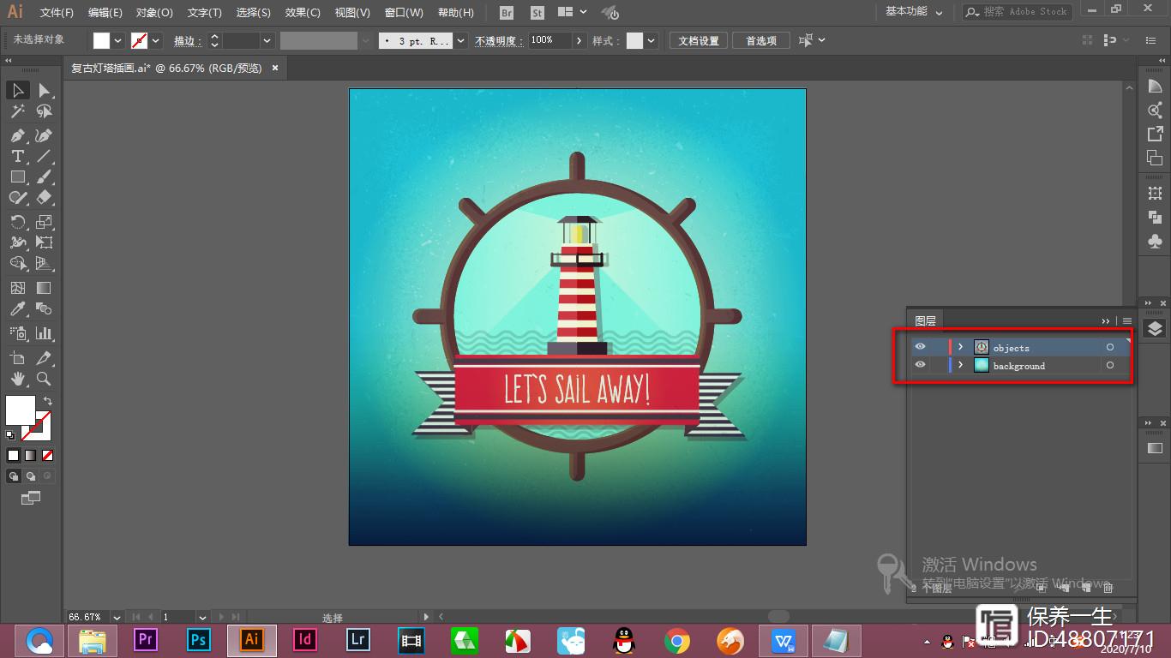Open stroke color dropdown in control bar
This screenshot has height=658, width=1171.
point(156,40)
